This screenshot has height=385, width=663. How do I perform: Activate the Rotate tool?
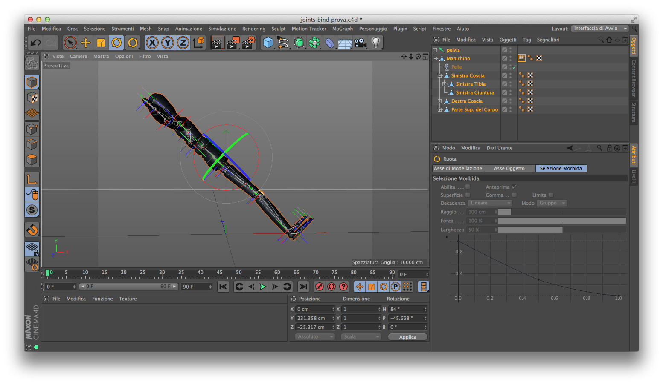tap(116, 43)
